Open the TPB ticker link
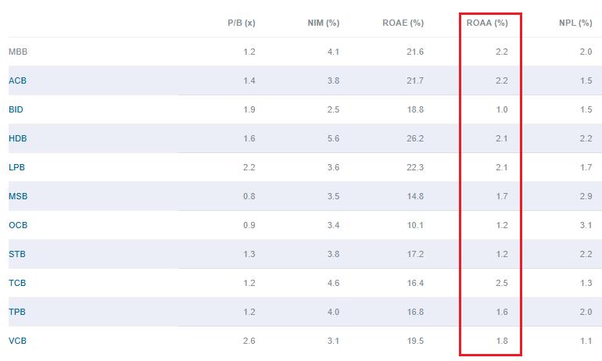The image size is (602, 361). [x=17, y=312]
